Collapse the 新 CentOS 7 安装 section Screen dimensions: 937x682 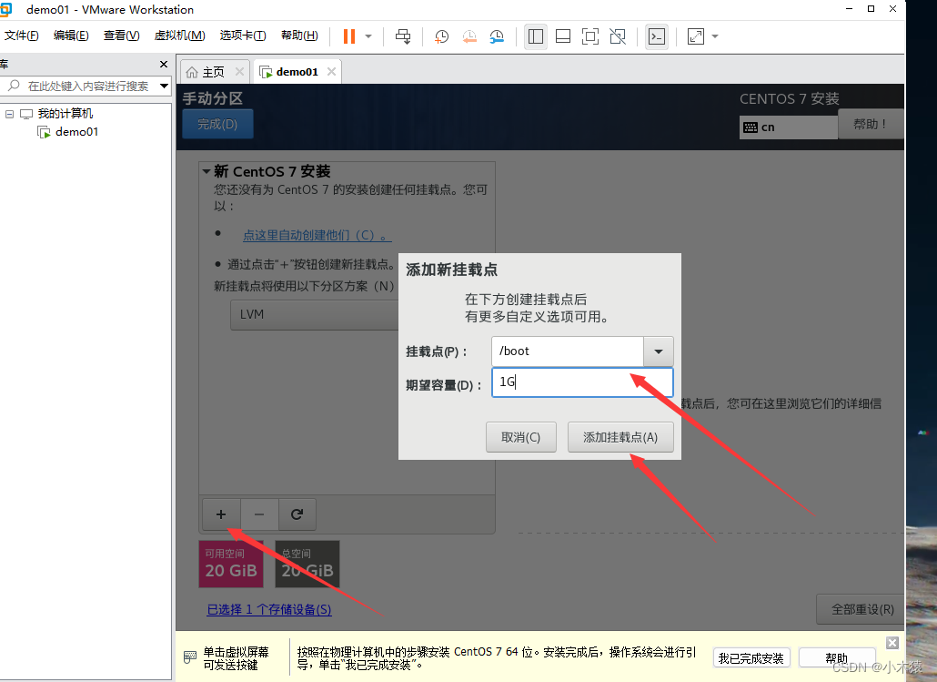207,172
